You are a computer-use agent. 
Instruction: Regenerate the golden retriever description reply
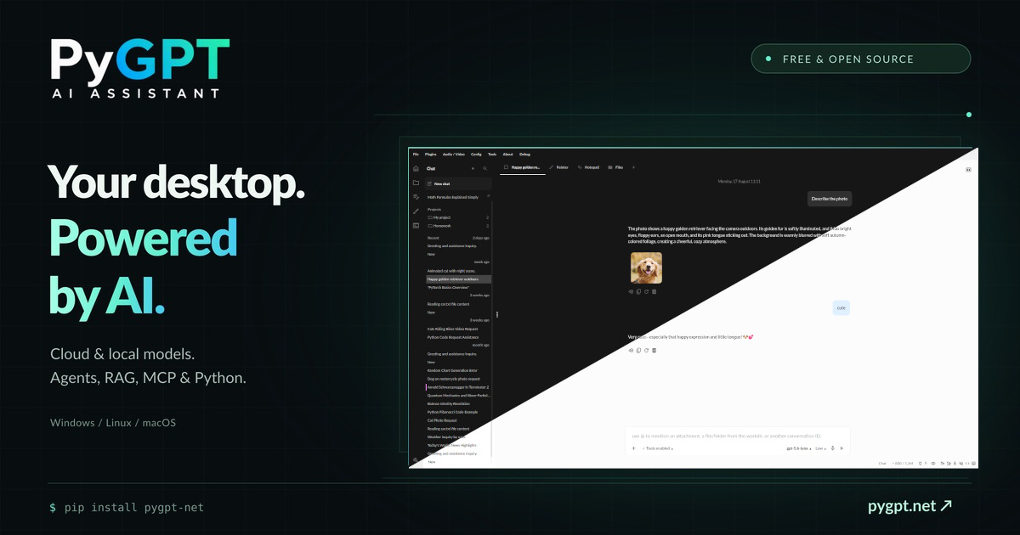646,291
